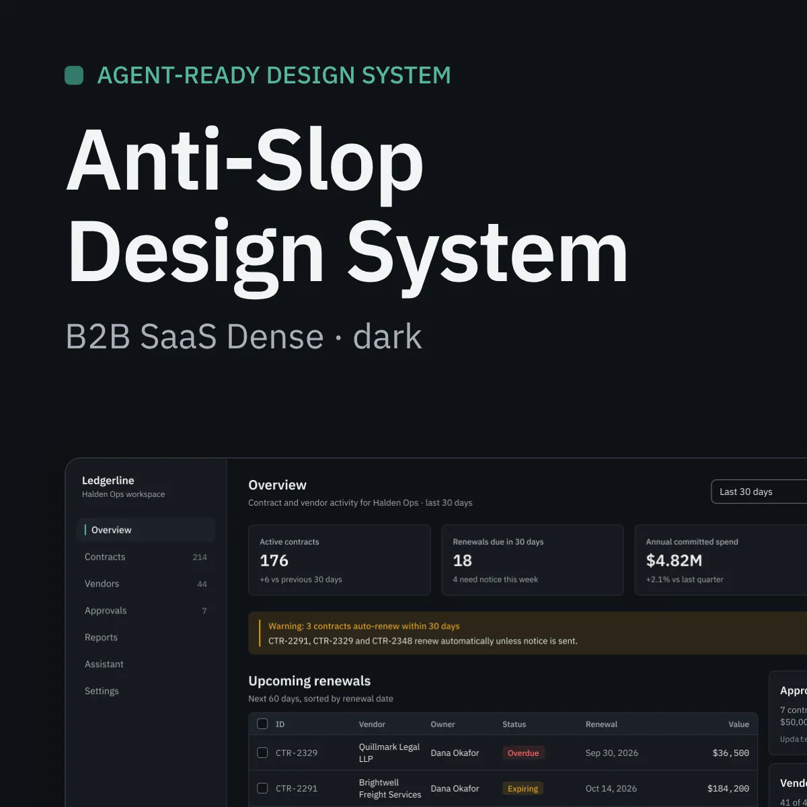This screenshot has height=807, width=807.
Task: Sort by the Status column header
Action: click(514, 724)
